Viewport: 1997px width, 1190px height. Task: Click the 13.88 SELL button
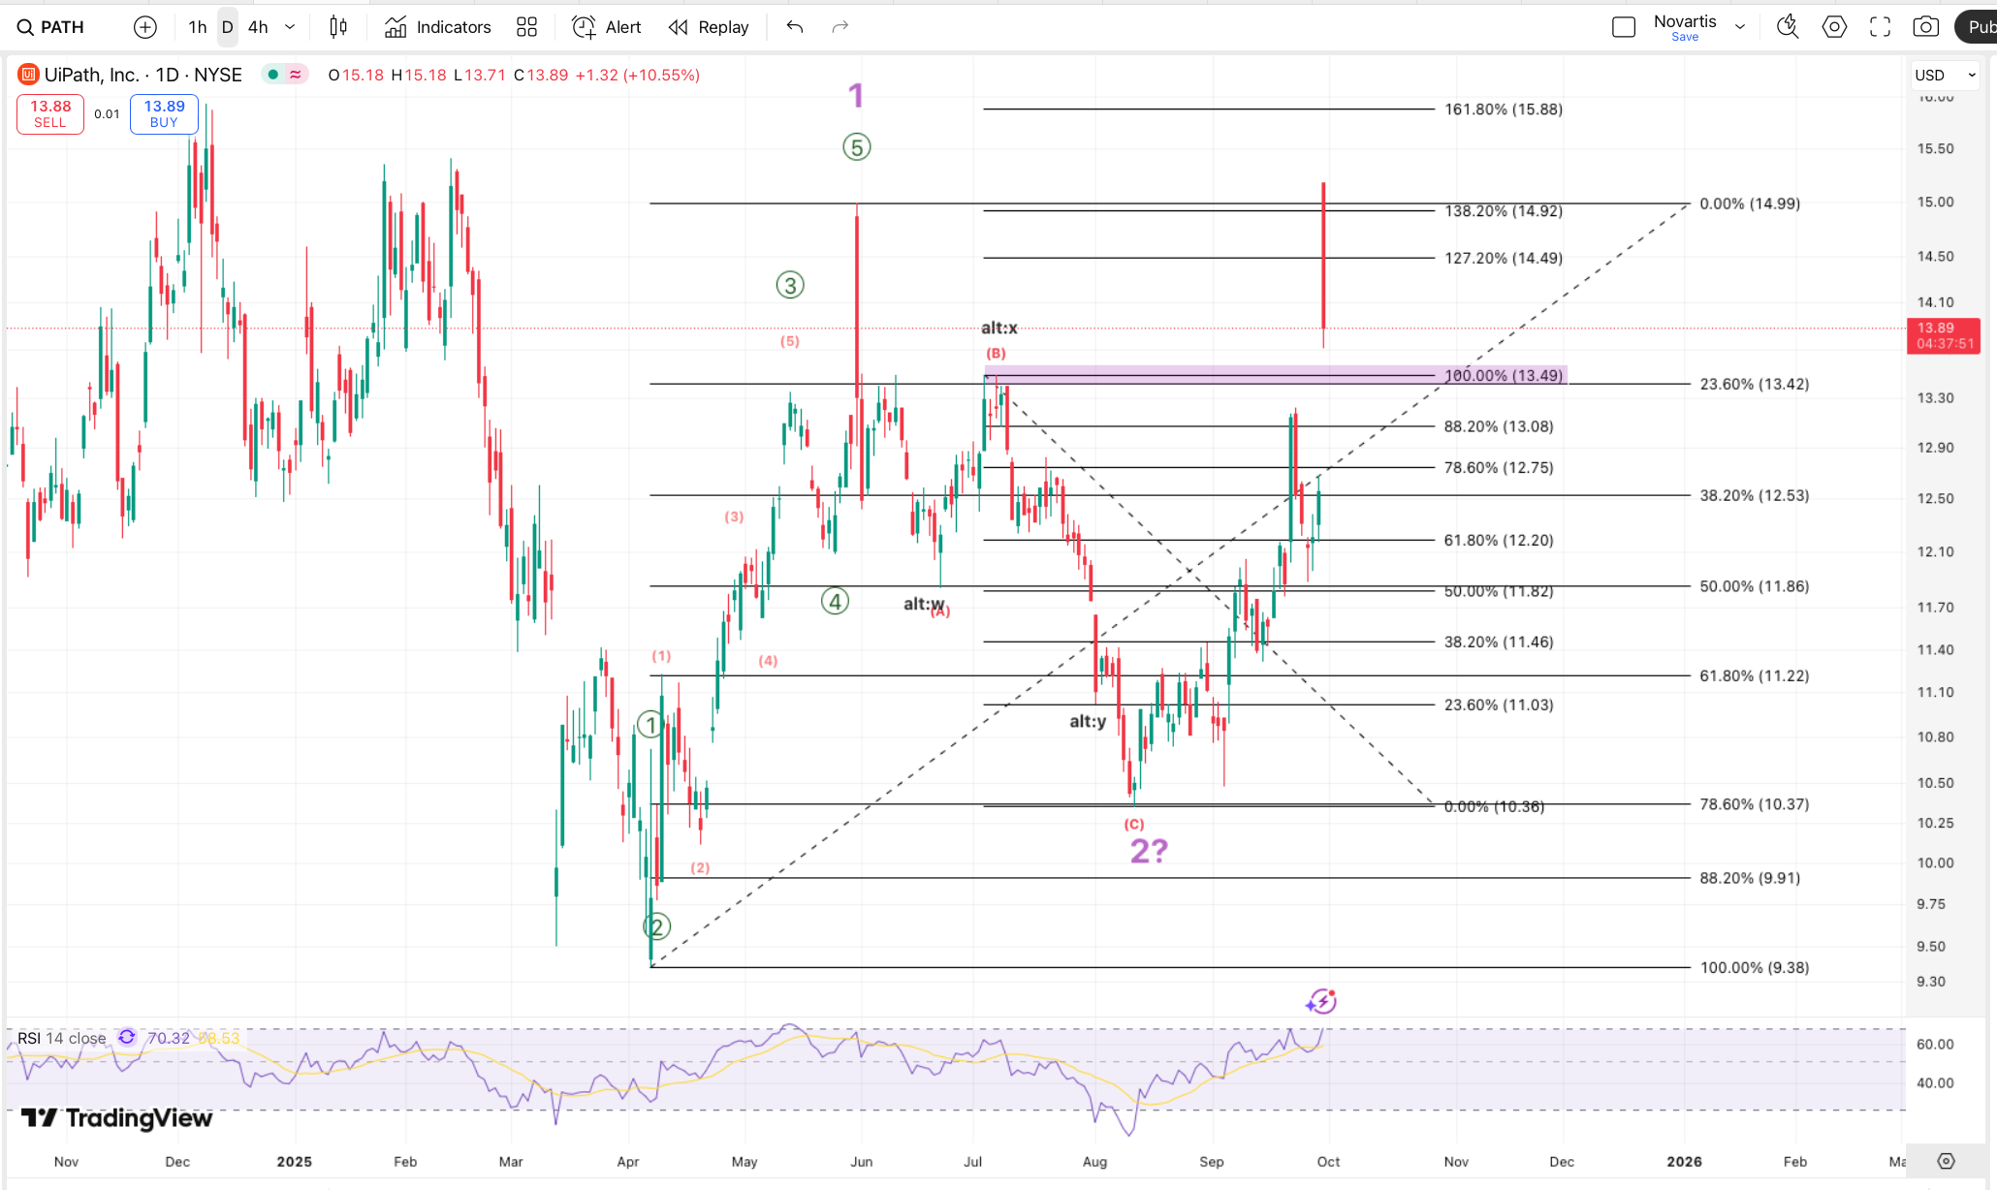(50, 113)
